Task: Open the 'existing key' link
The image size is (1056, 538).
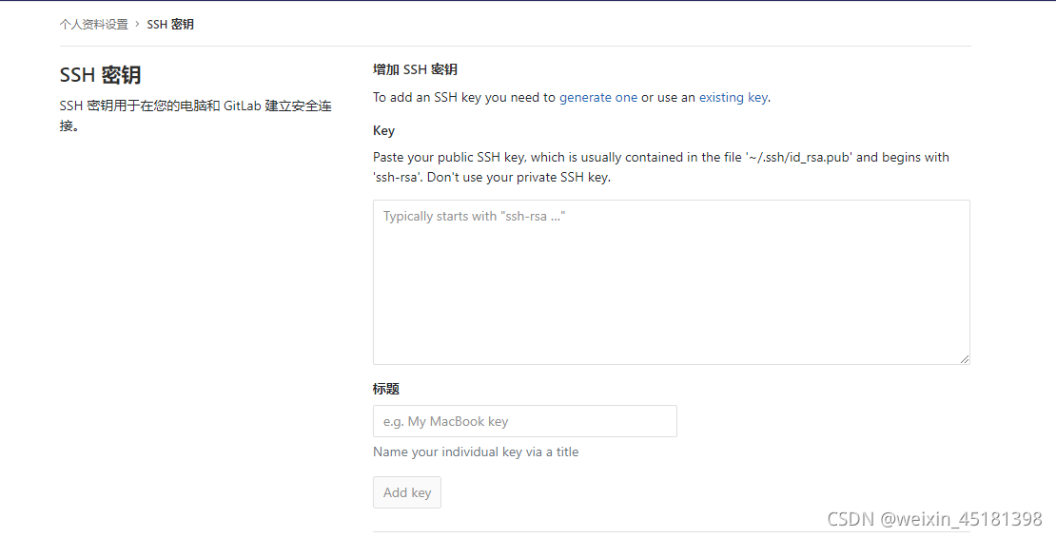Action: coord(733,98)
